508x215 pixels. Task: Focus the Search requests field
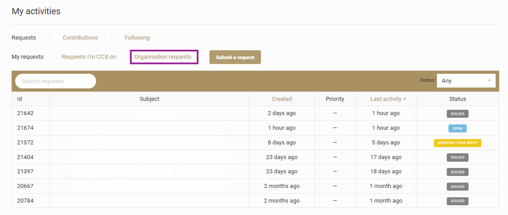[56, 81]
